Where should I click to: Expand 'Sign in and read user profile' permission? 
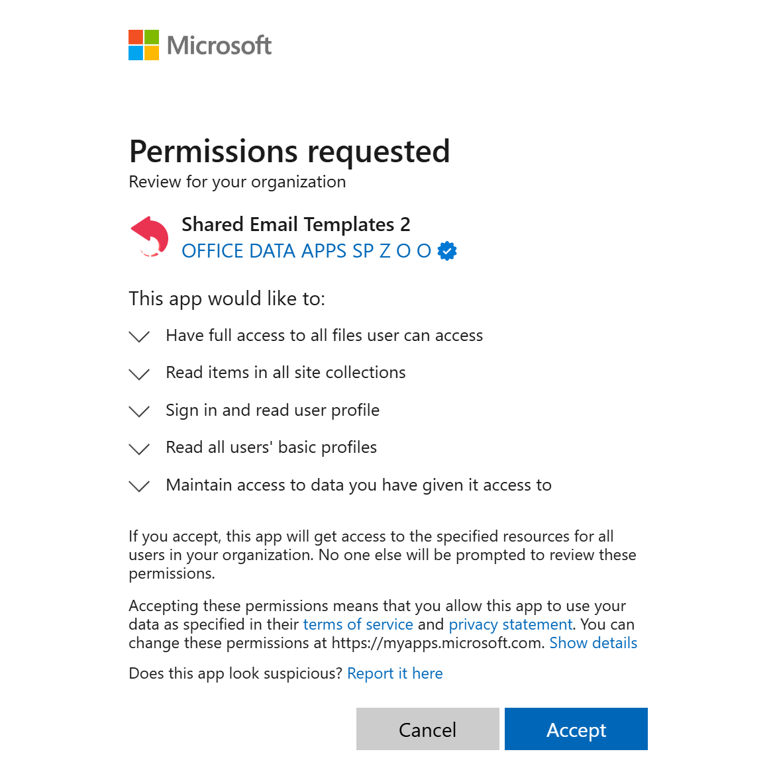click(x=139, y=411)
